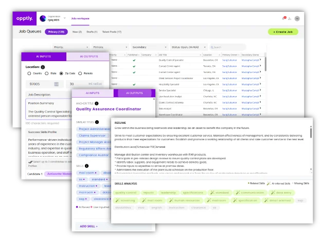Click the Compliance Auditor similar title chip

[94, 155]
